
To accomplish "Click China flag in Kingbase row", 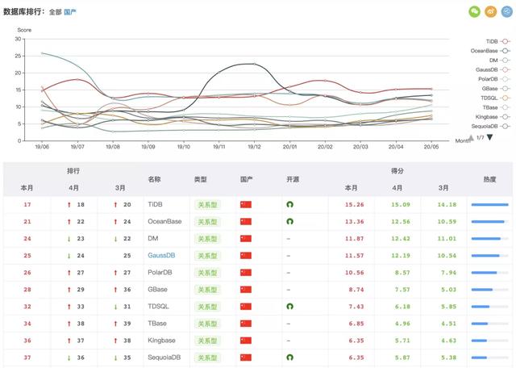I will click(246, 341).
